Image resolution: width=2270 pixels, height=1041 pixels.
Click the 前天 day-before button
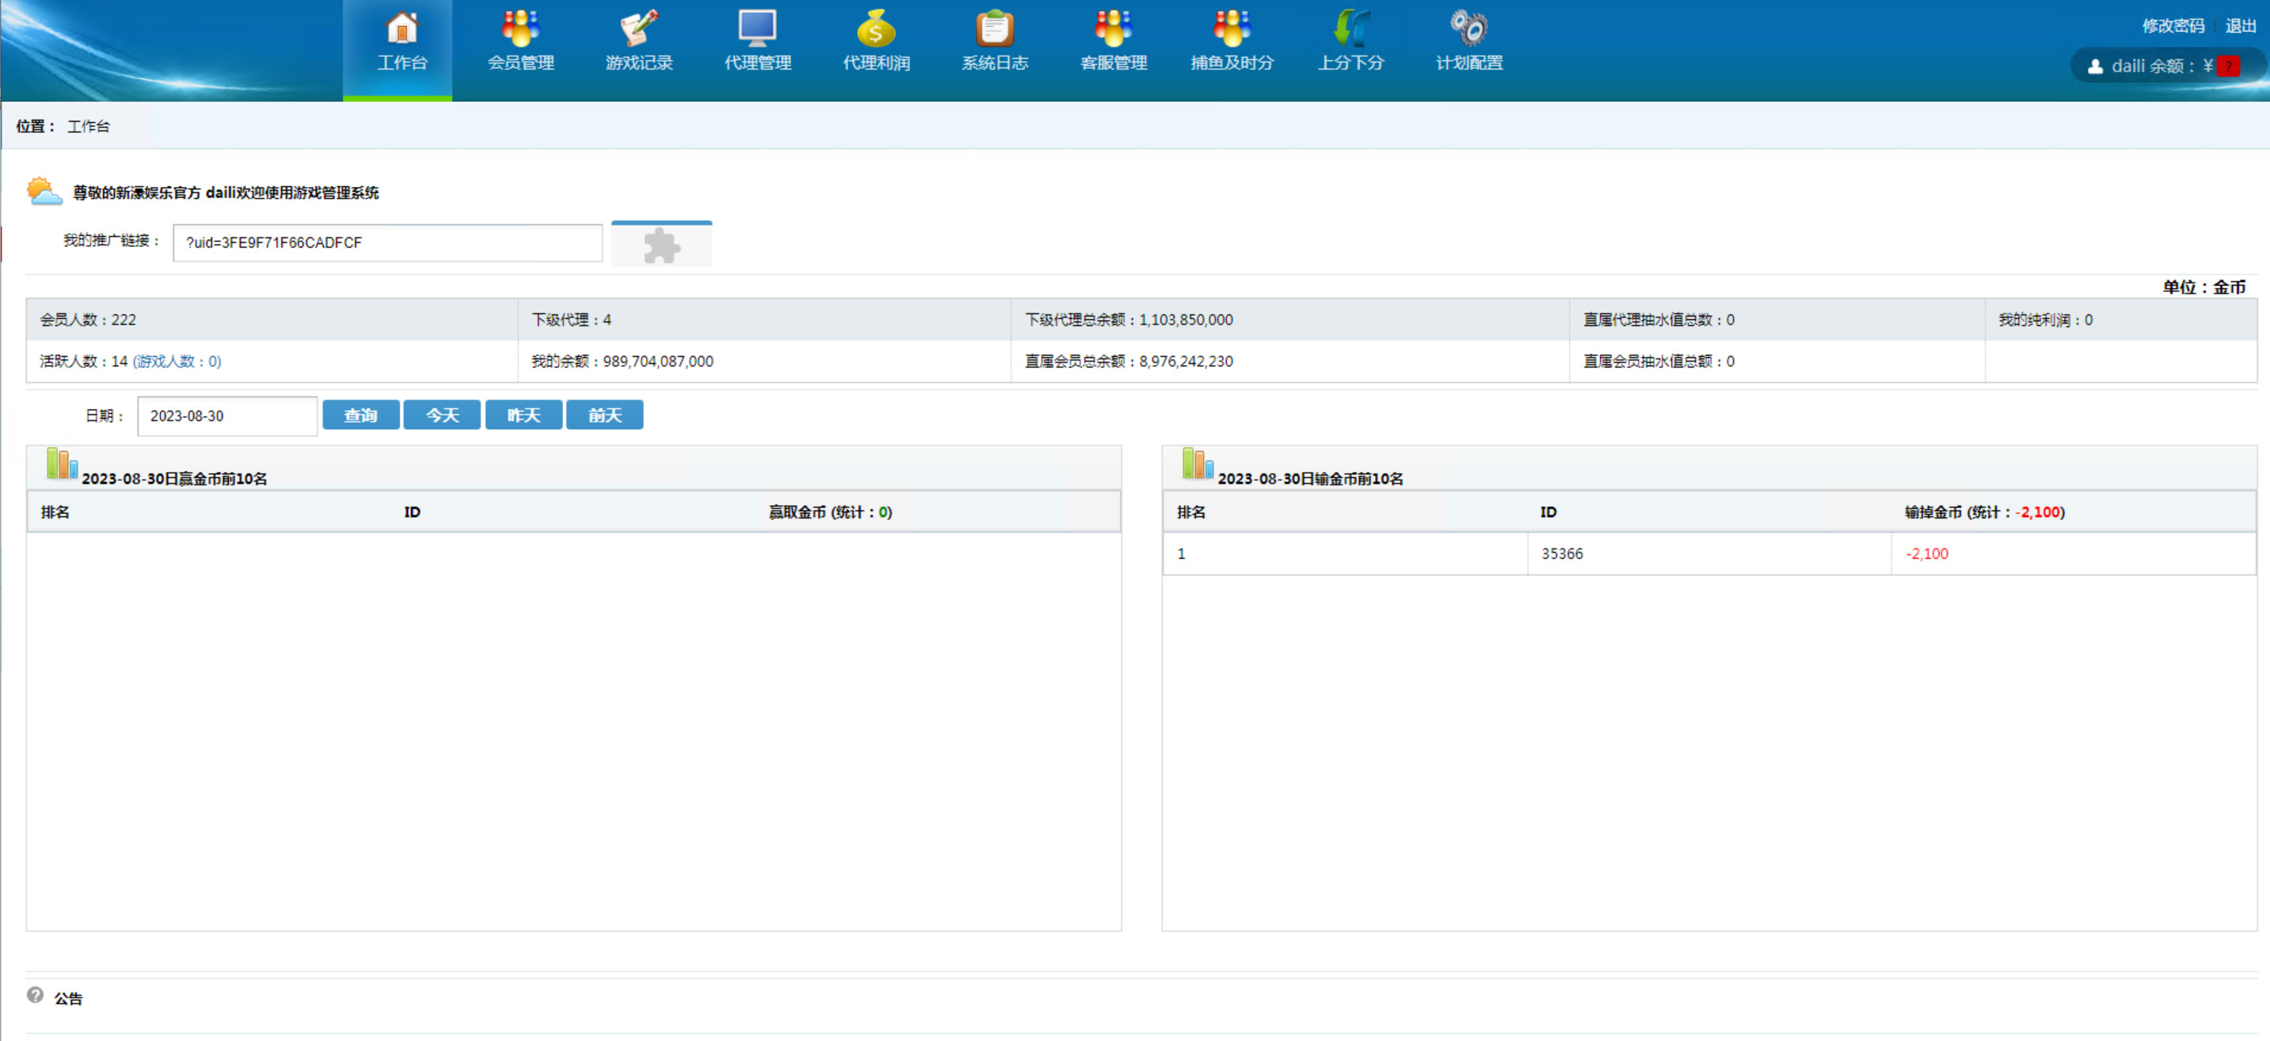[604, 415]
